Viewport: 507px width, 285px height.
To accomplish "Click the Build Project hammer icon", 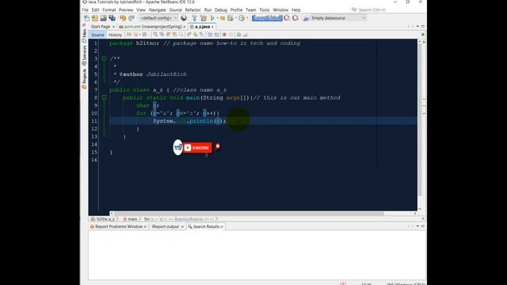I will (194, 18).
